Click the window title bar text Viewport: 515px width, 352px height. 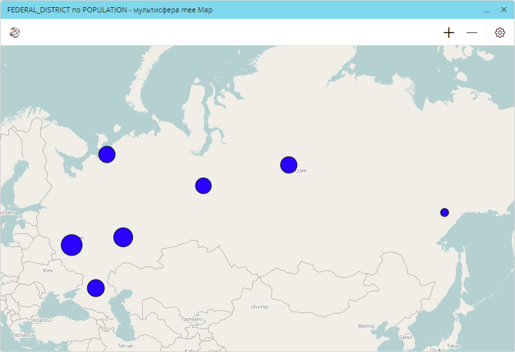pyautogui.click(x=110, y=10)
